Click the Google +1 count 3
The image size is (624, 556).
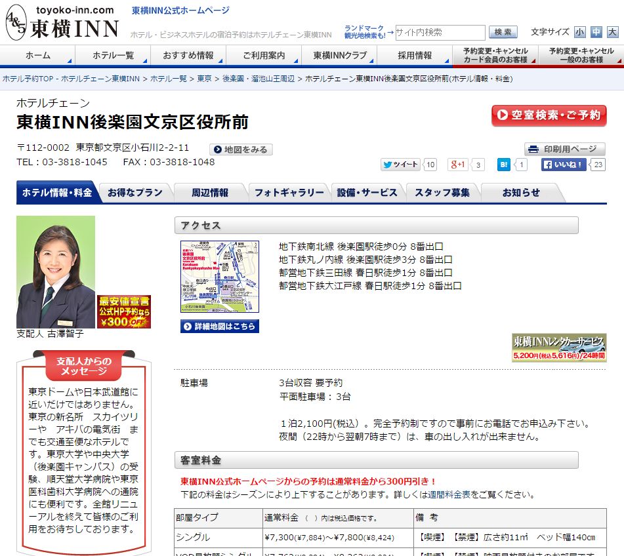[x=478, y=165]
